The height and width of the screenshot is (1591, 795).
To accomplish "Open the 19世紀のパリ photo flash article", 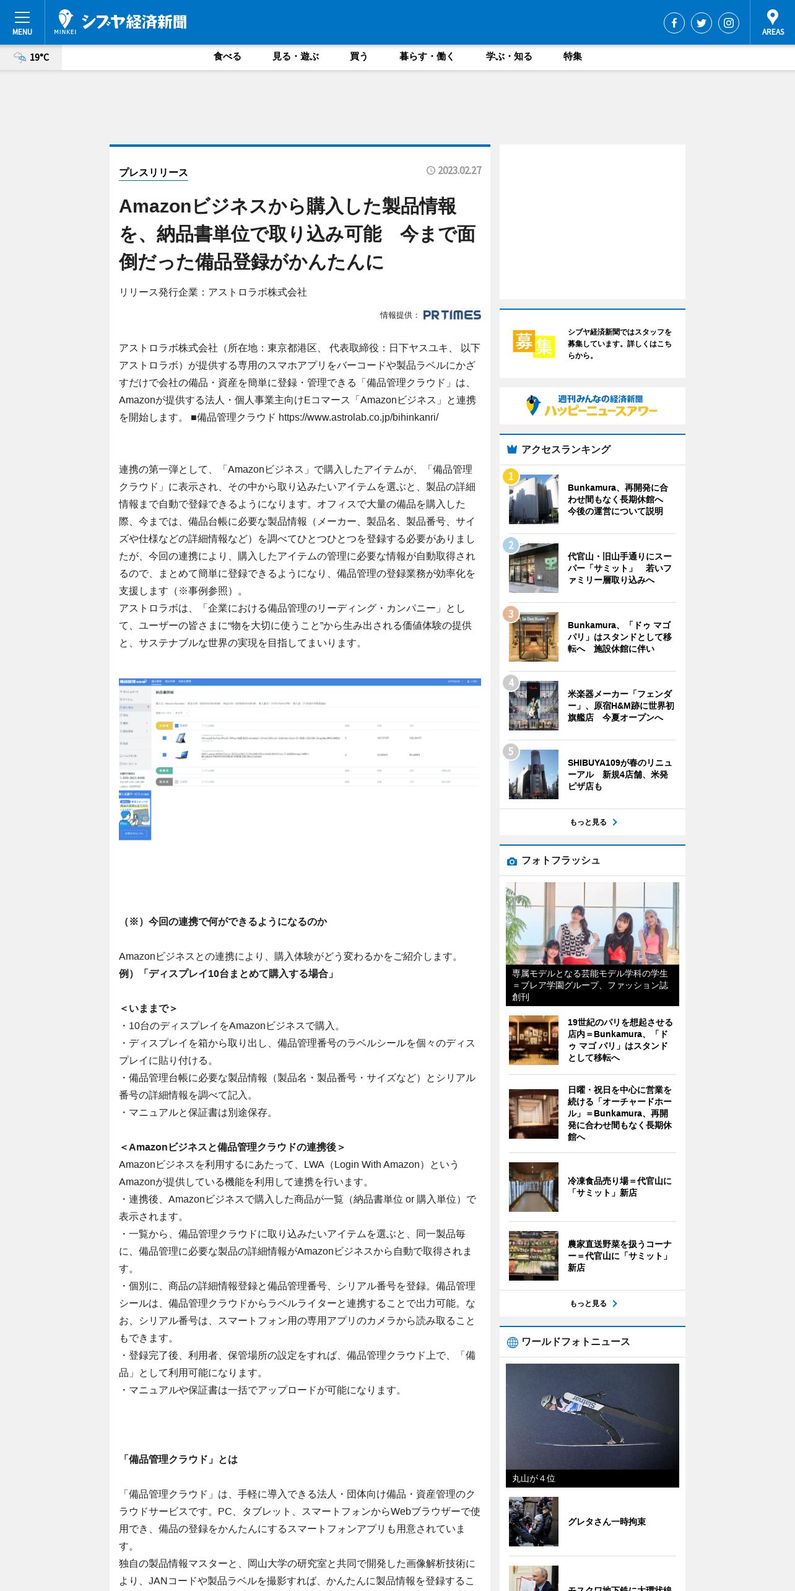I will coord(620,1040).
